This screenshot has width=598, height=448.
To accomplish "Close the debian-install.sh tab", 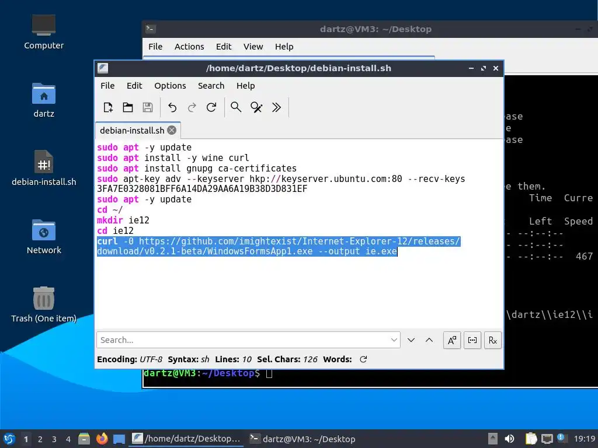I will [x=172, y=130].
